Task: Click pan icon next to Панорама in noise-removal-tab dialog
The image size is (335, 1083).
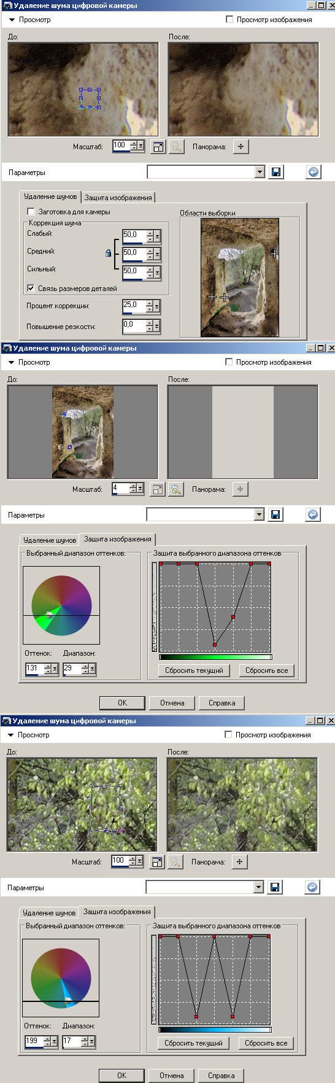Action: coord(241,147)
